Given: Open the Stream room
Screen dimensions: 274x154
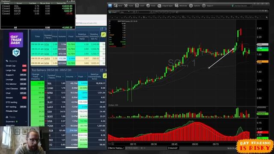Looking at the screenshot, I should pos(9,98).
